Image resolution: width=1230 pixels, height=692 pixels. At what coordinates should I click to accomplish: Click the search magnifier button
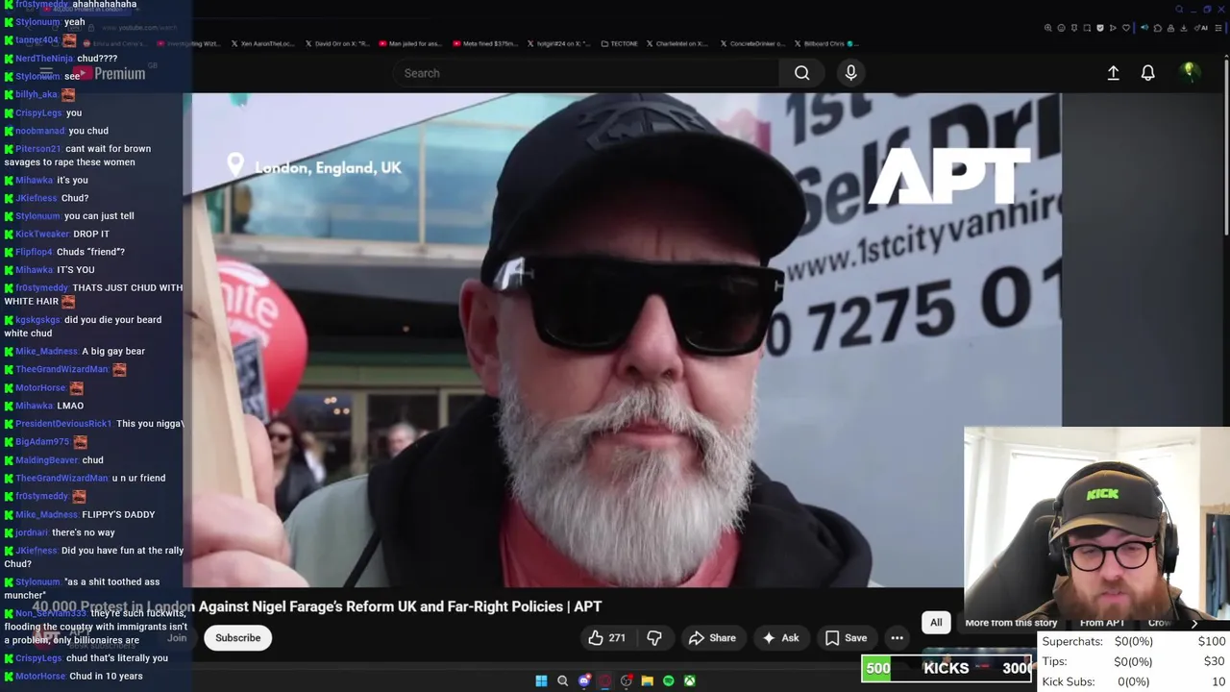[x=801, y=73]
